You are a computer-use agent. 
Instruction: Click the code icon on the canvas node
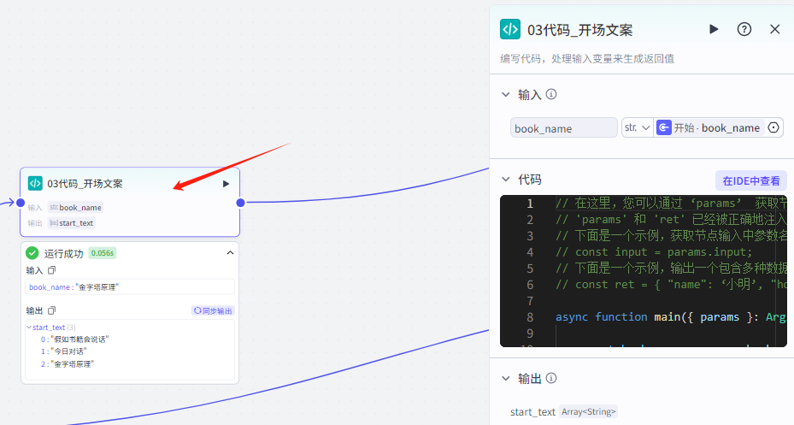(35, 183)
